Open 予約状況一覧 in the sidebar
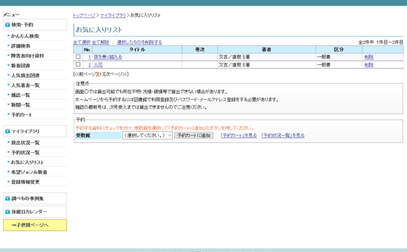407x252 pixels. 25,152
